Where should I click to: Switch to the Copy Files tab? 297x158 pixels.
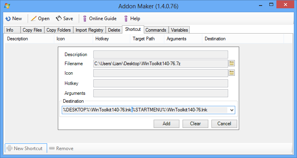[x=32, y=30]
